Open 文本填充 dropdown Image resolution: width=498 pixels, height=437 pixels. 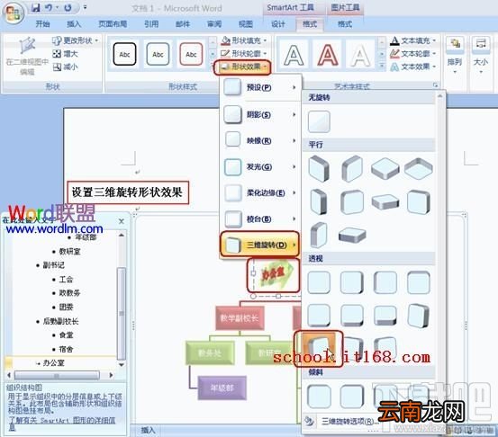pos(412,40)
